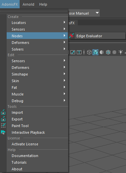This screenshot has height=173, width=126.
Task: Toggle default material half-shaded sphere icon
Action: (x=102, y=52)
